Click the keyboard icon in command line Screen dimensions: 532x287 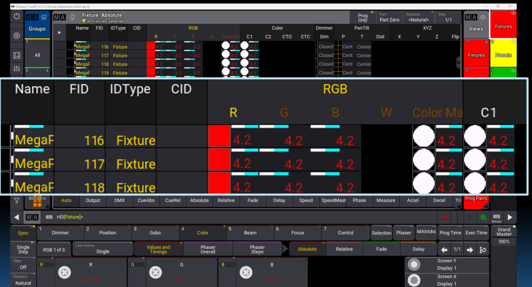point(49,217)
